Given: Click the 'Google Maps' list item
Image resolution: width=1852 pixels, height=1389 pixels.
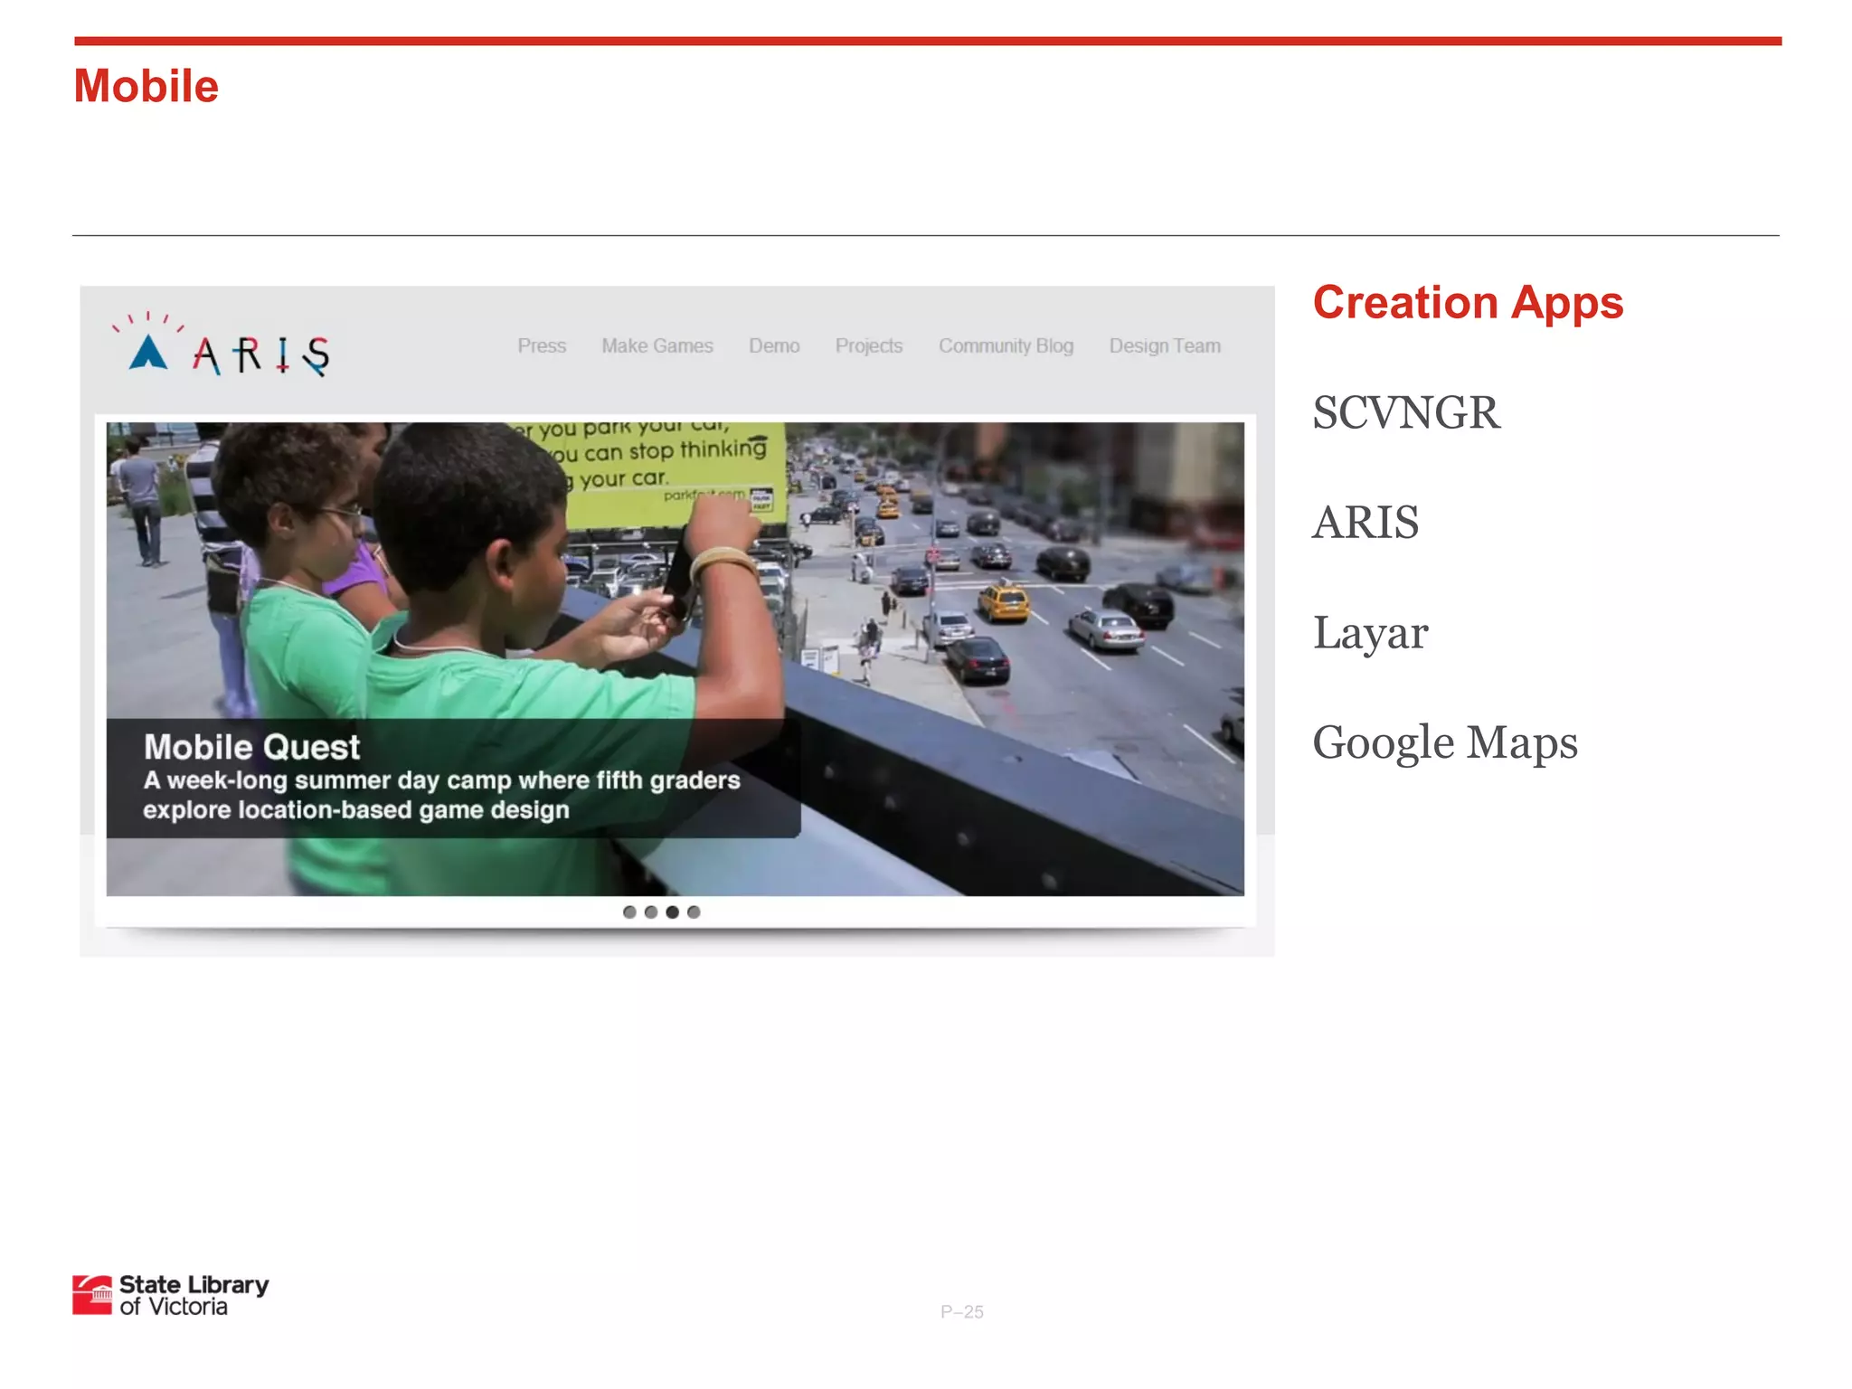Looking at the screenshot, I should [x=1445, y=743].
